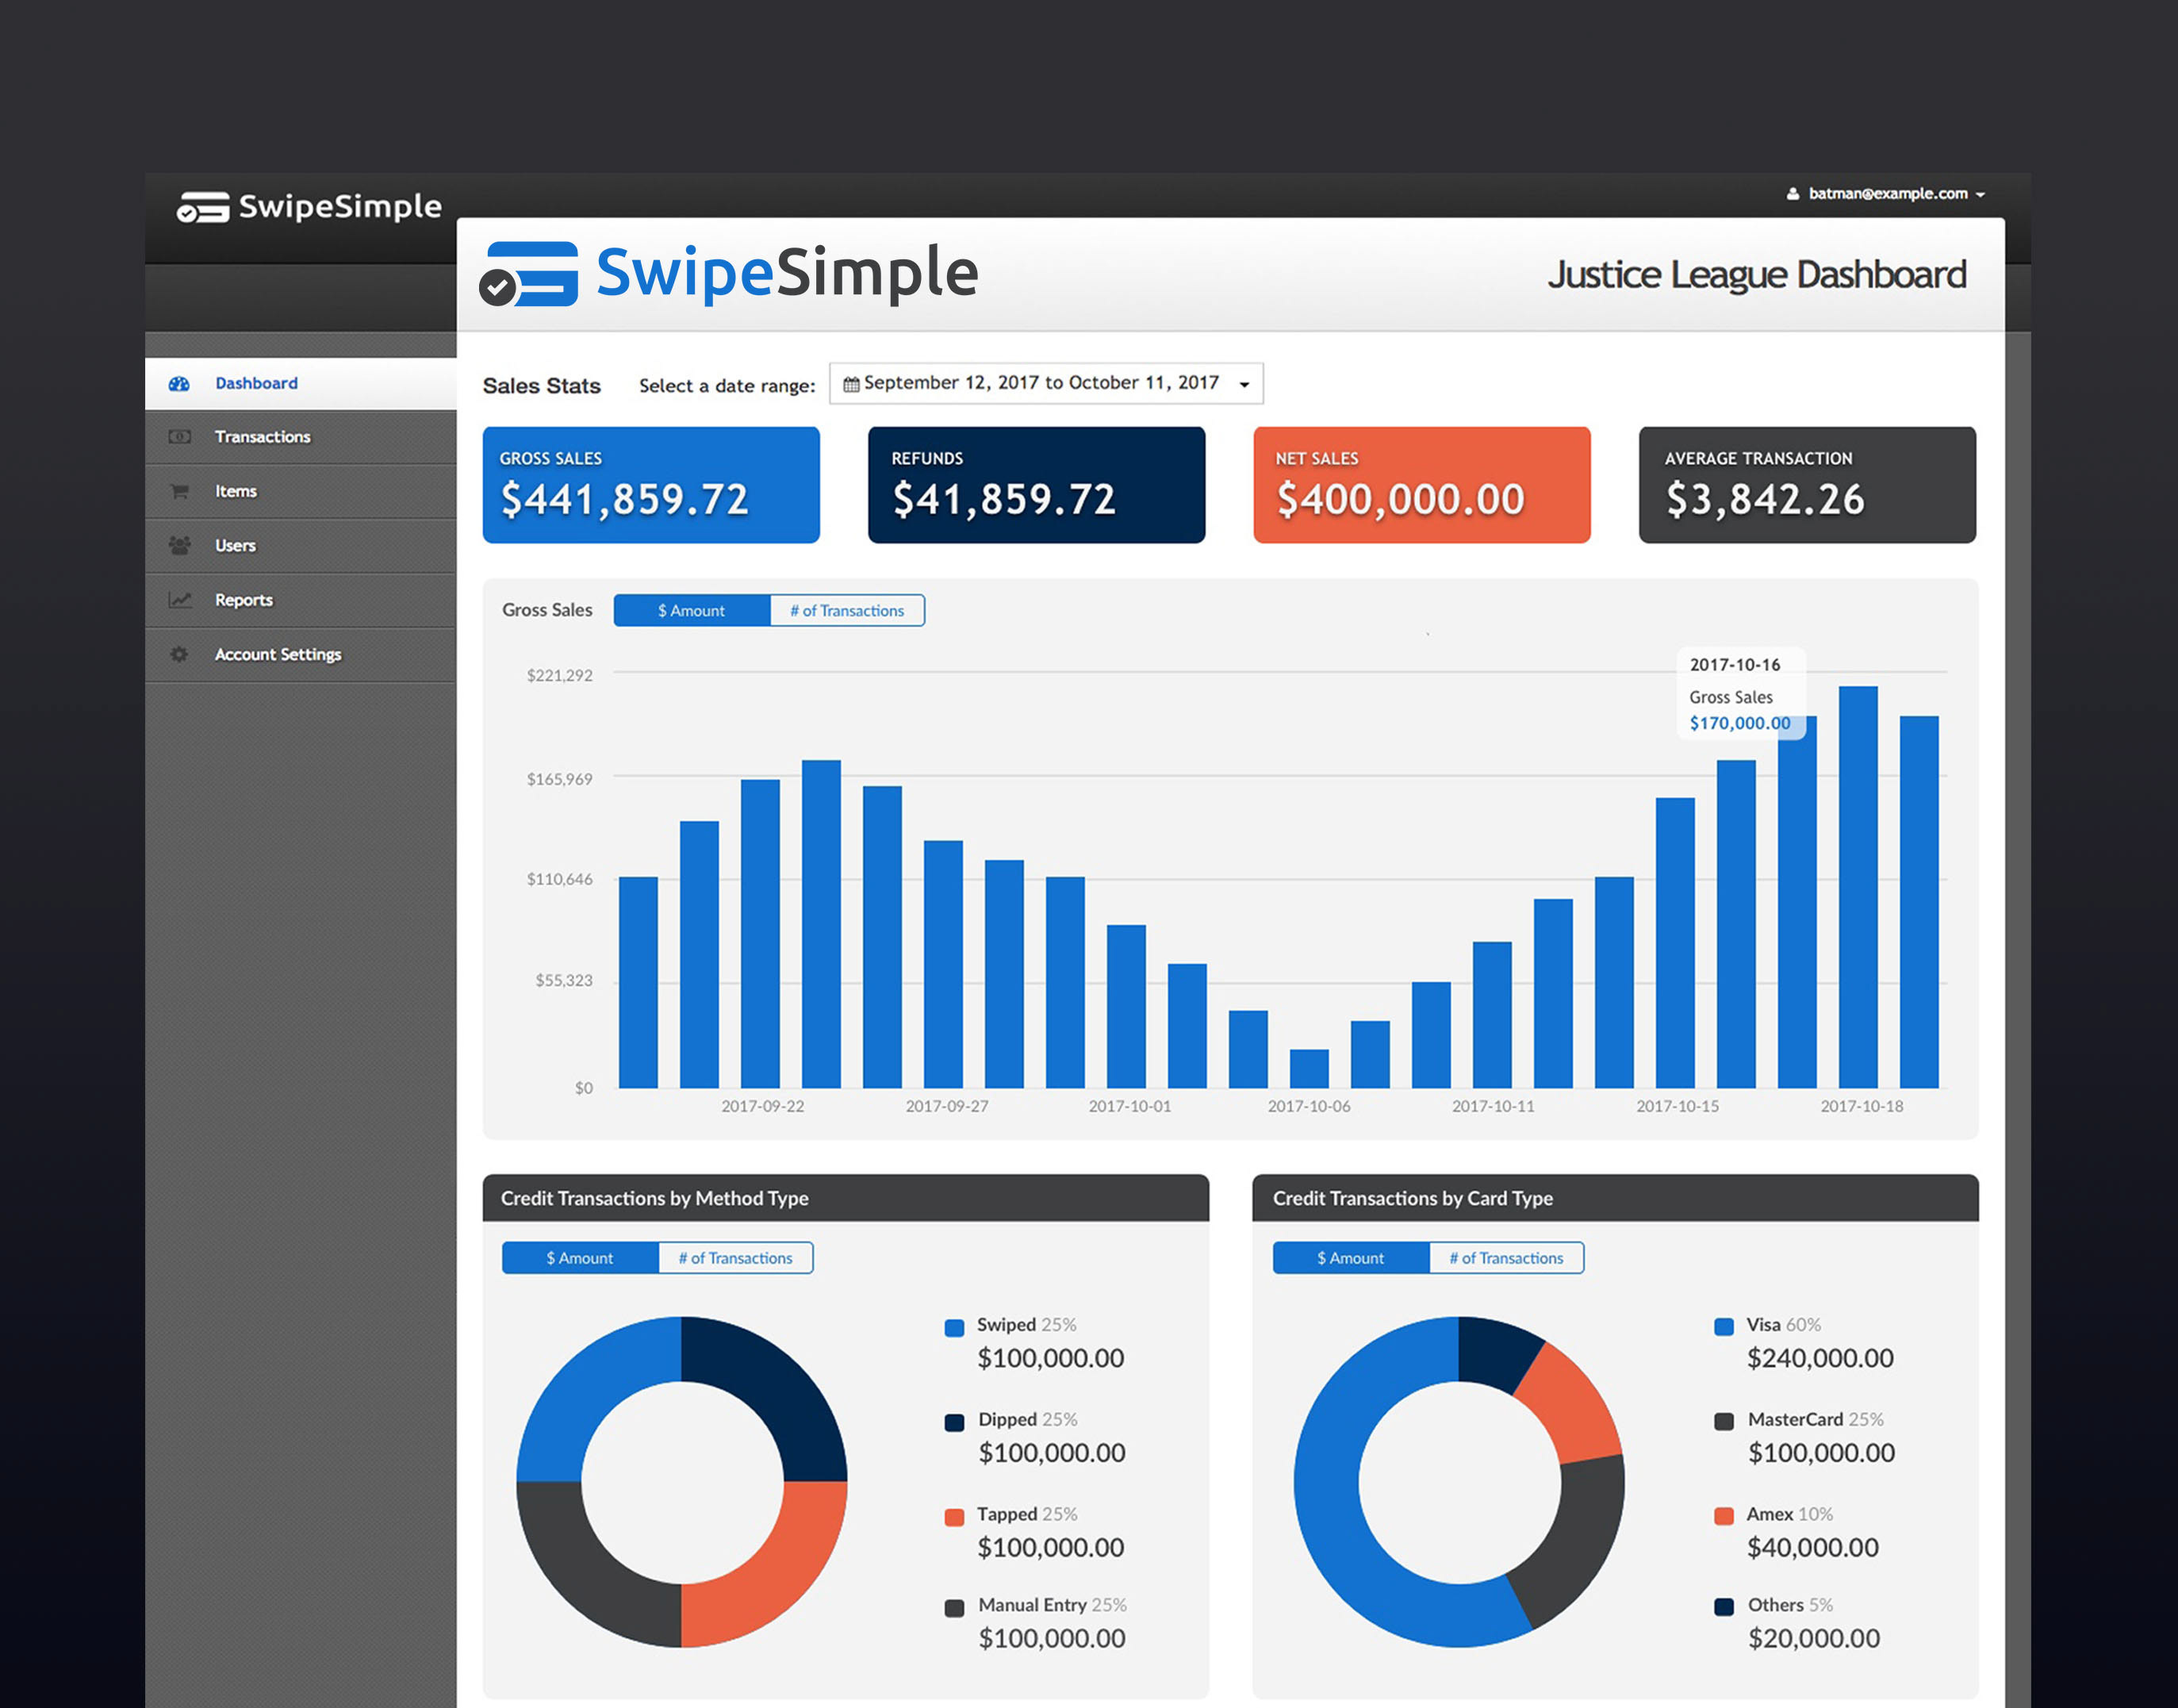The image size is (2178, 1708).
Task: Click the Dipped navy legend swatch
Action: (x=955, y=1422)
